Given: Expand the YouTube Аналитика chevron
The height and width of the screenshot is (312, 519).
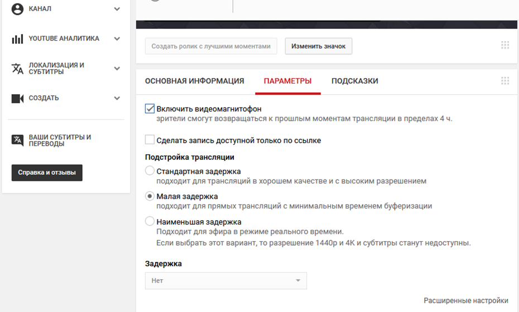Looking at the screenshot, I should point(117,39).
